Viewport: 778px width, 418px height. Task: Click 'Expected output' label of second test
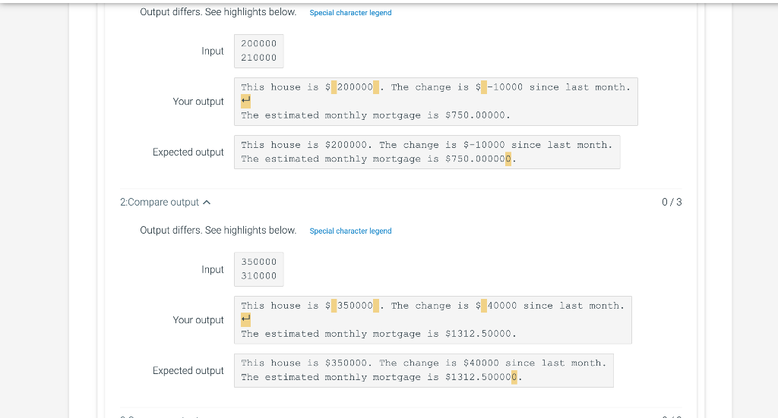tap(188, 370)
